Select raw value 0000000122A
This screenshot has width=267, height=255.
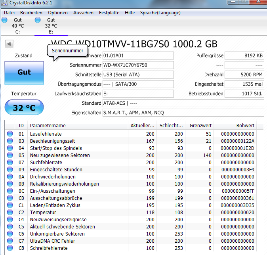[238, 141]
